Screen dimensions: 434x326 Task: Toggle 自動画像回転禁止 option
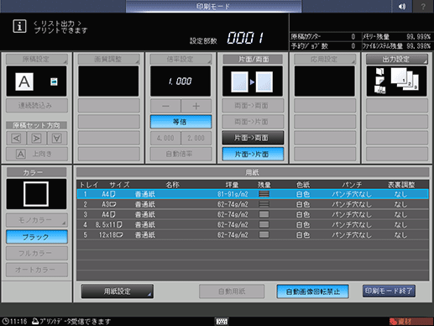point(312,292)
